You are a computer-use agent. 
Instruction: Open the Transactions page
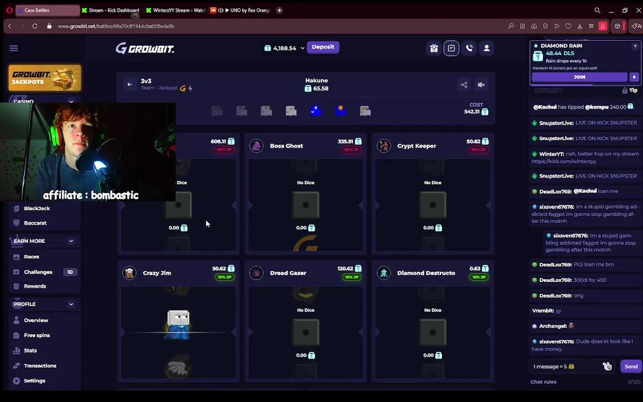pos(40,366)
